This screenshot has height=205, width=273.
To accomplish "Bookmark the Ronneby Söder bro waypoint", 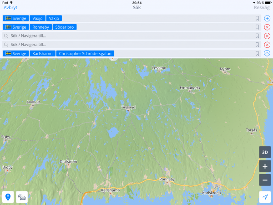I will click(257, 27).
